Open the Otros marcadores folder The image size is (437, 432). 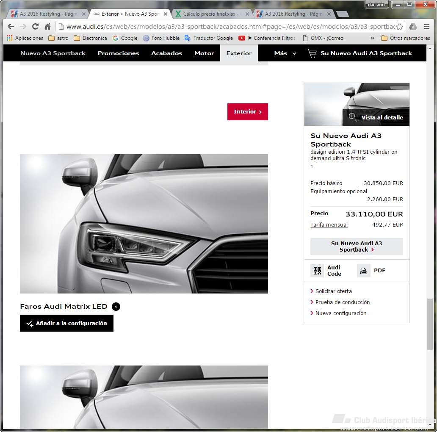pyautogui.click(x=406, y=38)
